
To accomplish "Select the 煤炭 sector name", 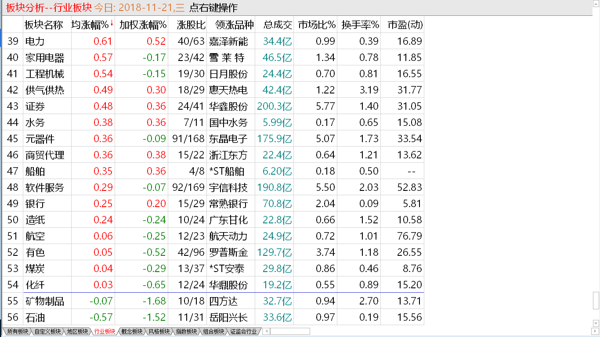I will point(35,269).
